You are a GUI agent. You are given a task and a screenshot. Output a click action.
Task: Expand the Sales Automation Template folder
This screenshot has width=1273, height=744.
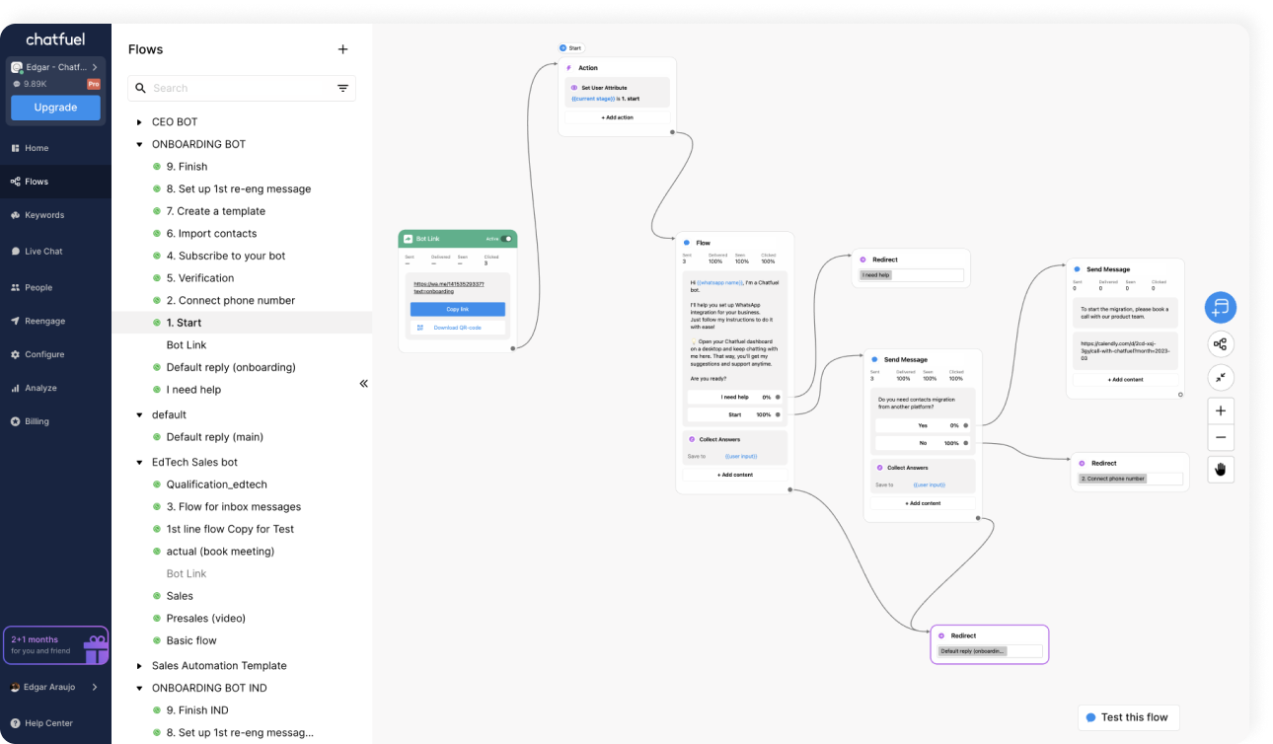tap(139, 666)
